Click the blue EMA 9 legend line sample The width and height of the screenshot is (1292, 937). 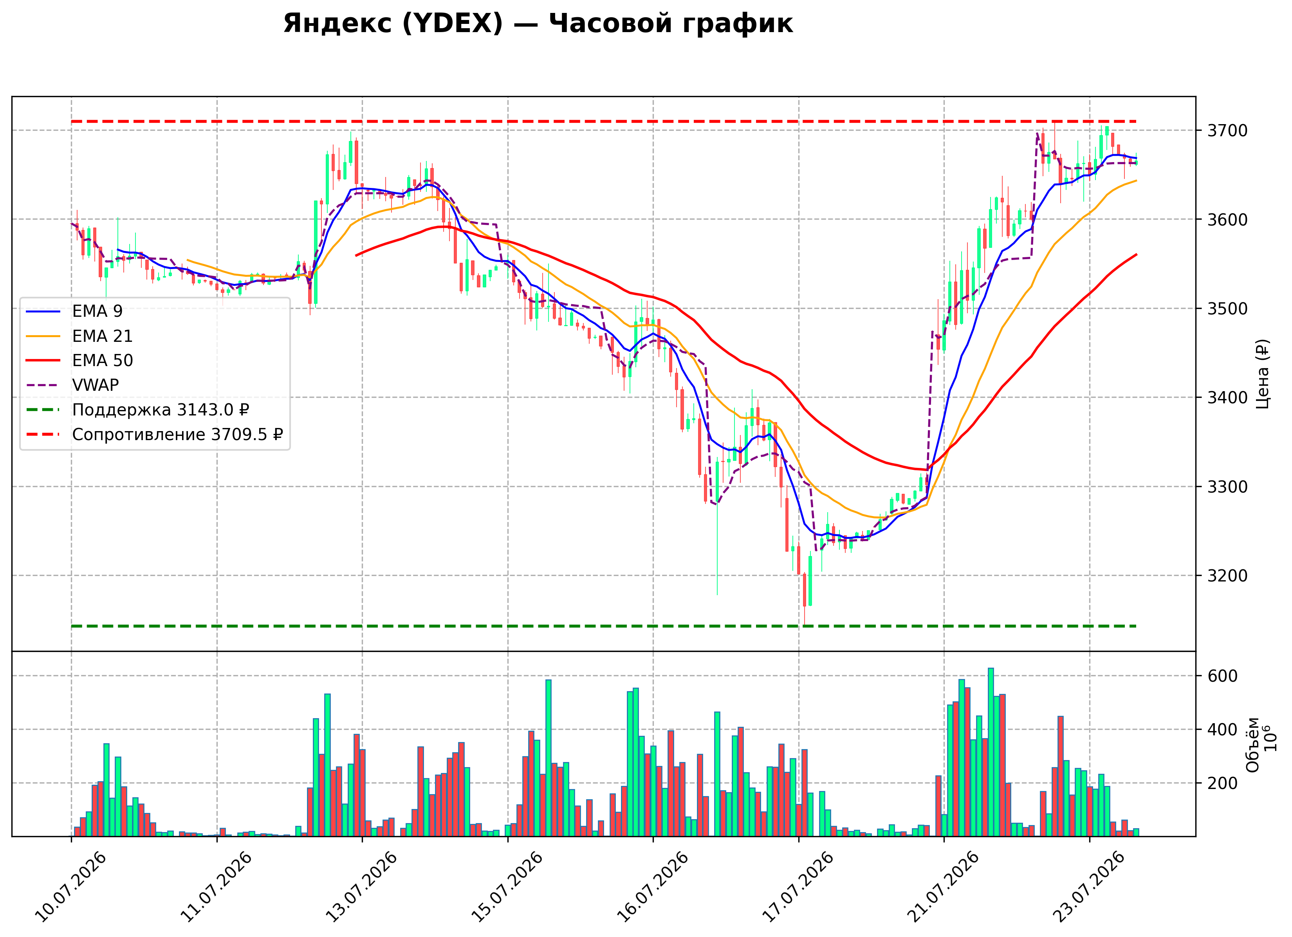click(43, 312)
